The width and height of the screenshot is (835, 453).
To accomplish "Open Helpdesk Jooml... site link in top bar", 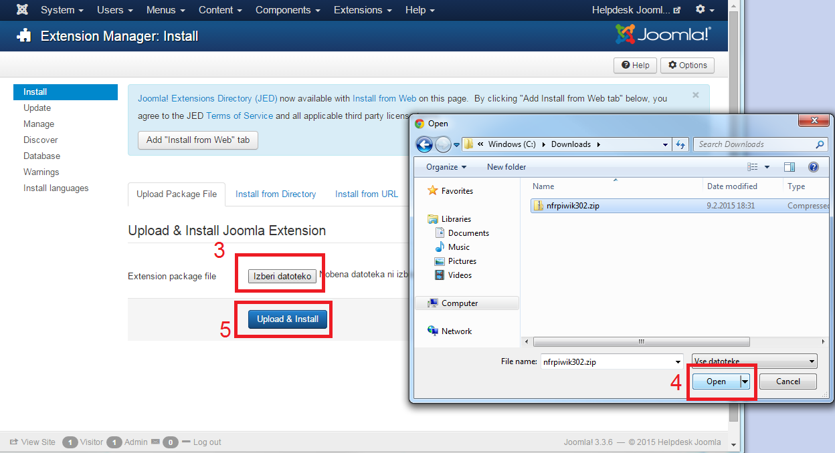I will click(636, 10).
